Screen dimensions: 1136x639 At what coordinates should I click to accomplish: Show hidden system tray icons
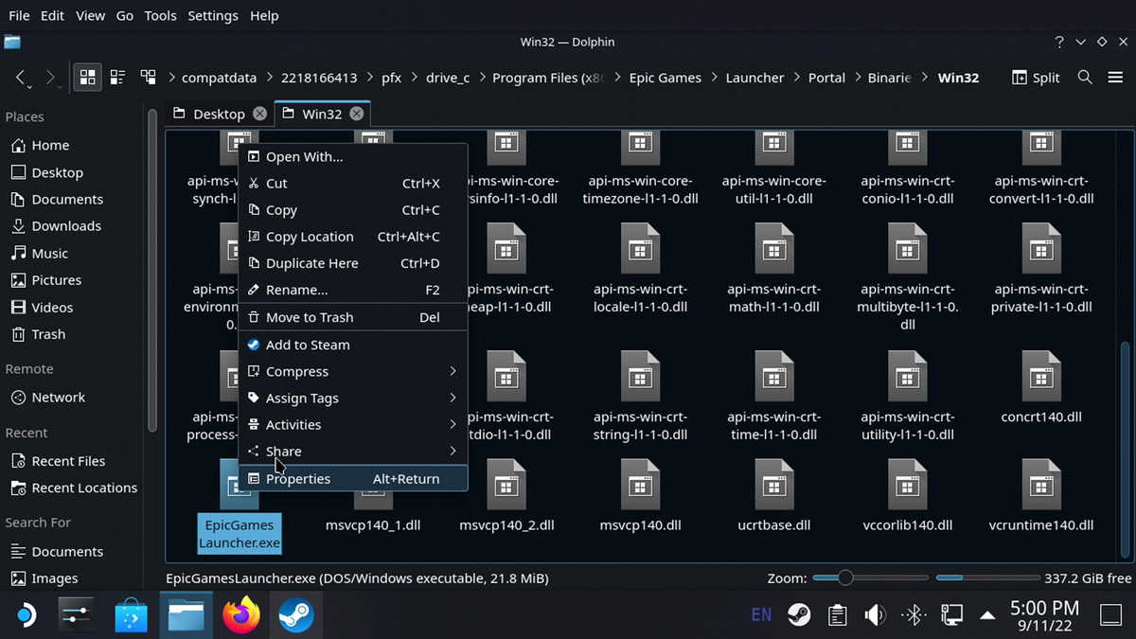pyautogui.click(x=987, y=615)
